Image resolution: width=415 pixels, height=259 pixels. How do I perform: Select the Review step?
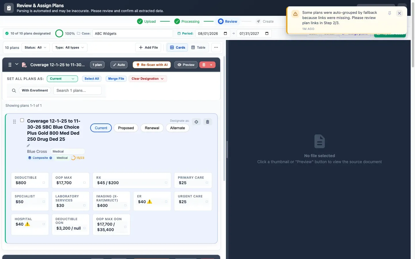228,21
